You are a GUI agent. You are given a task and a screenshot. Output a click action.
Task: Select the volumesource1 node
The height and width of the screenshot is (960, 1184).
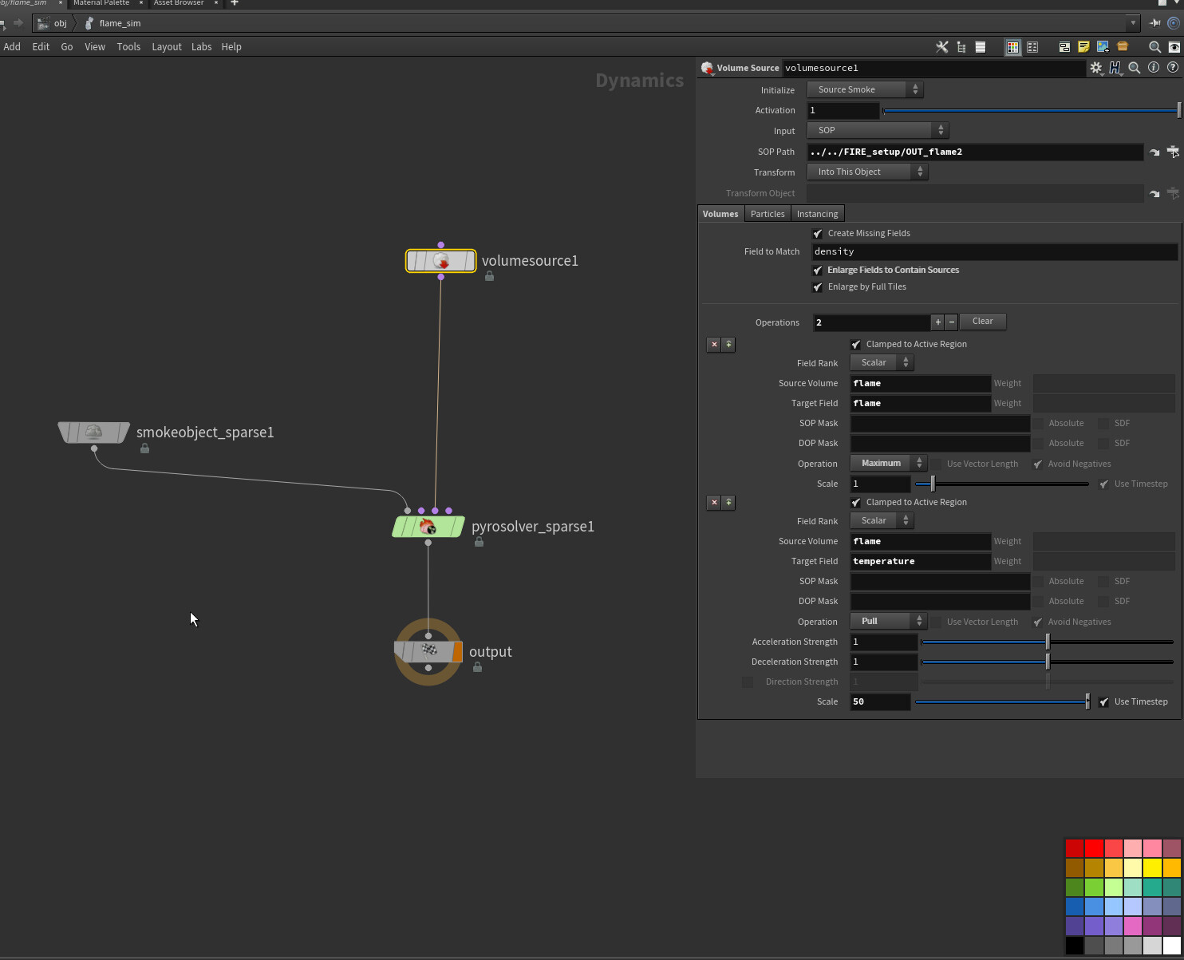click(x=441, y=261)
